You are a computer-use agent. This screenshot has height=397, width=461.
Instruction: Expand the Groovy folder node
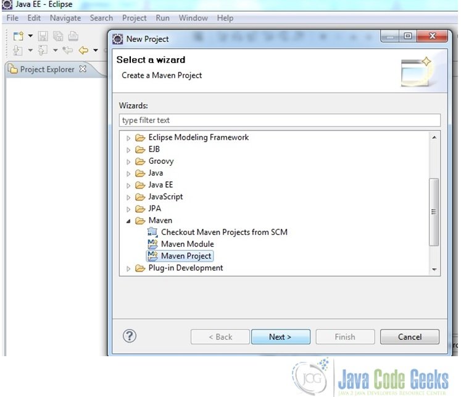128,161
